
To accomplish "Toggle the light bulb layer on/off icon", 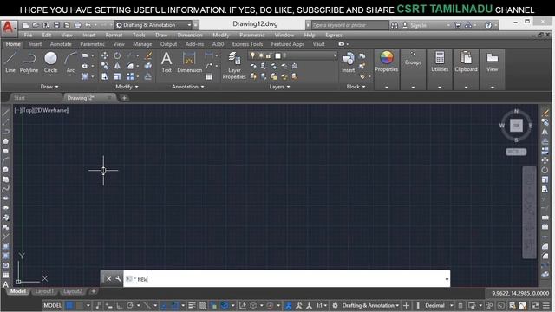I will (x=252, y=55).
